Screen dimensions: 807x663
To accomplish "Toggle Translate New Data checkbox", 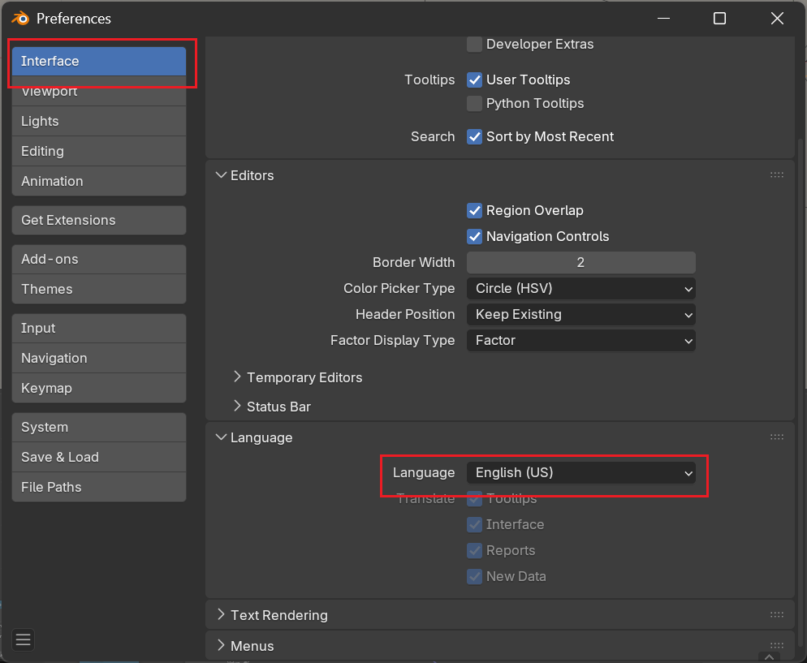I will (x=474, y=576).
